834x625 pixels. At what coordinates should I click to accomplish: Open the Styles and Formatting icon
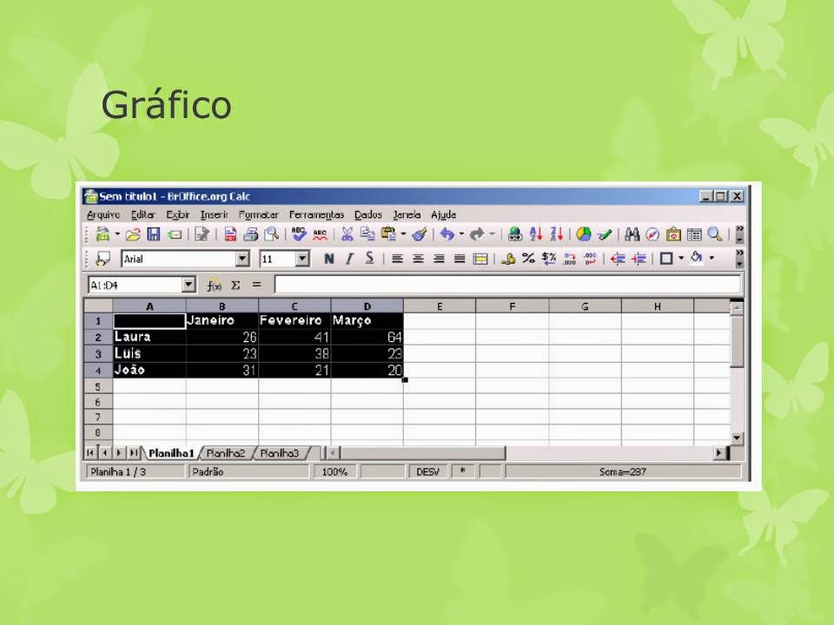click(103, 259)
